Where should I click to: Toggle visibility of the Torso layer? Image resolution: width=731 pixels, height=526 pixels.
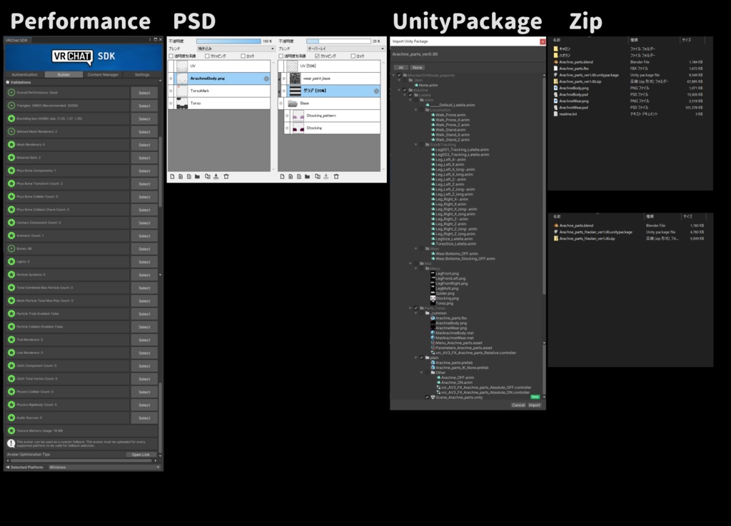click(171, 103)
